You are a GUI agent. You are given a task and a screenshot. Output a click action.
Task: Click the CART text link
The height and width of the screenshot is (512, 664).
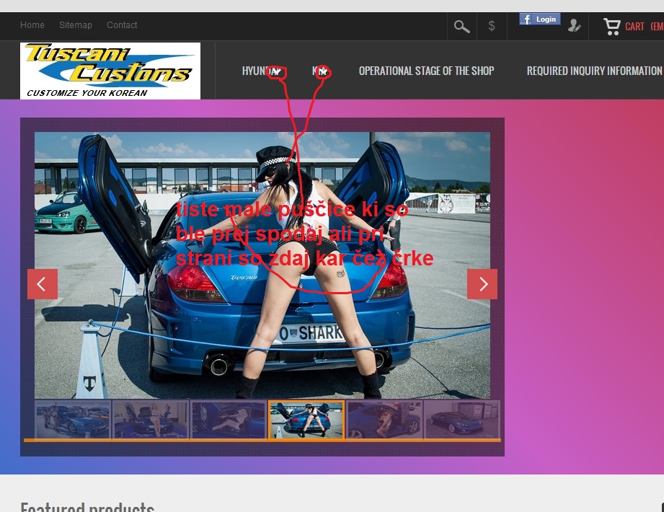[x=634, y=27]
